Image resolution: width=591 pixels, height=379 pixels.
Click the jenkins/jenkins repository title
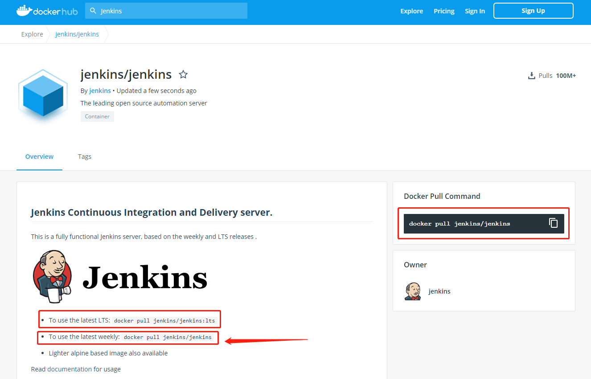(x=126, y=75)
